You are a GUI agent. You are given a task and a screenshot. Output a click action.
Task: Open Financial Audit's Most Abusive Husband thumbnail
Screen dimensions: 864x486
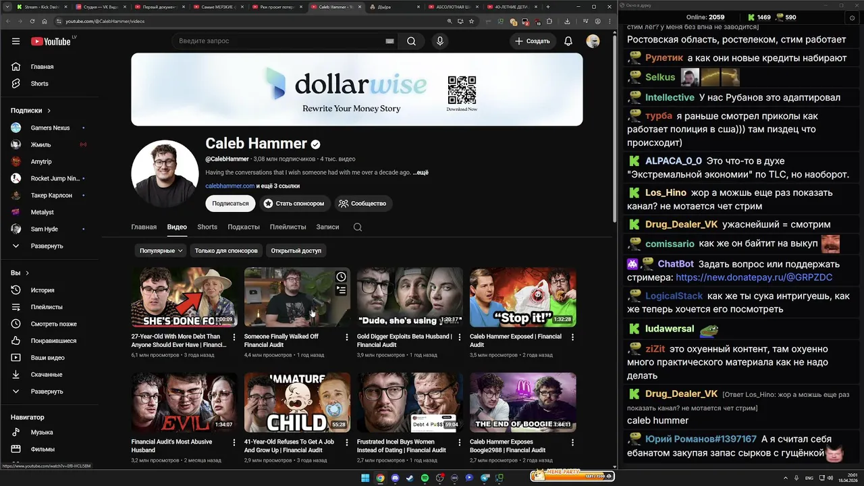[x=184, y=402]
